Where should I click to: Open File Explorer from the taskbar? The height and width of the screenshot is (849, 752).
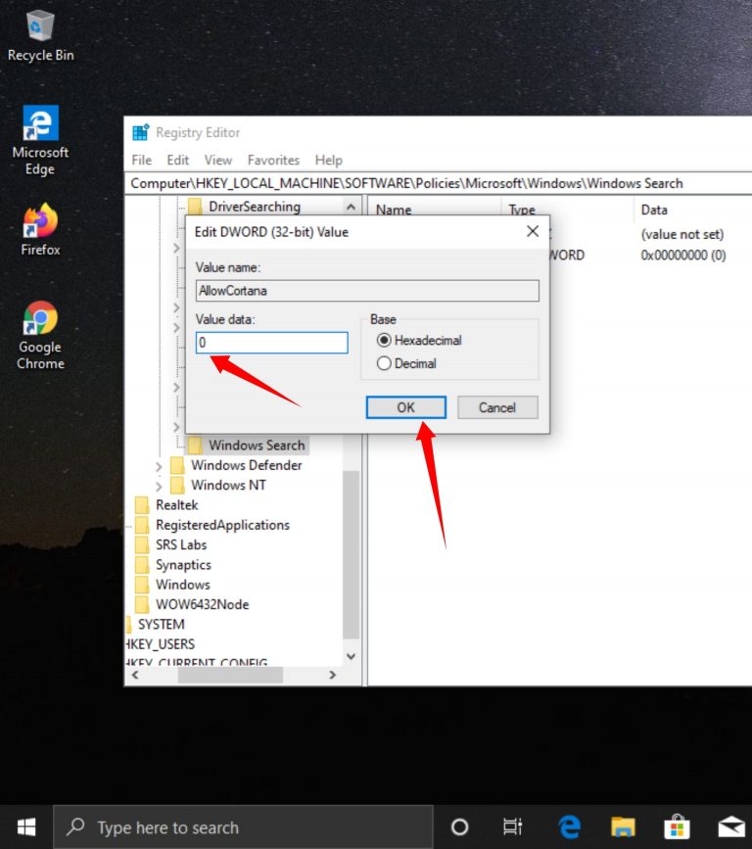tap(623, 826)
